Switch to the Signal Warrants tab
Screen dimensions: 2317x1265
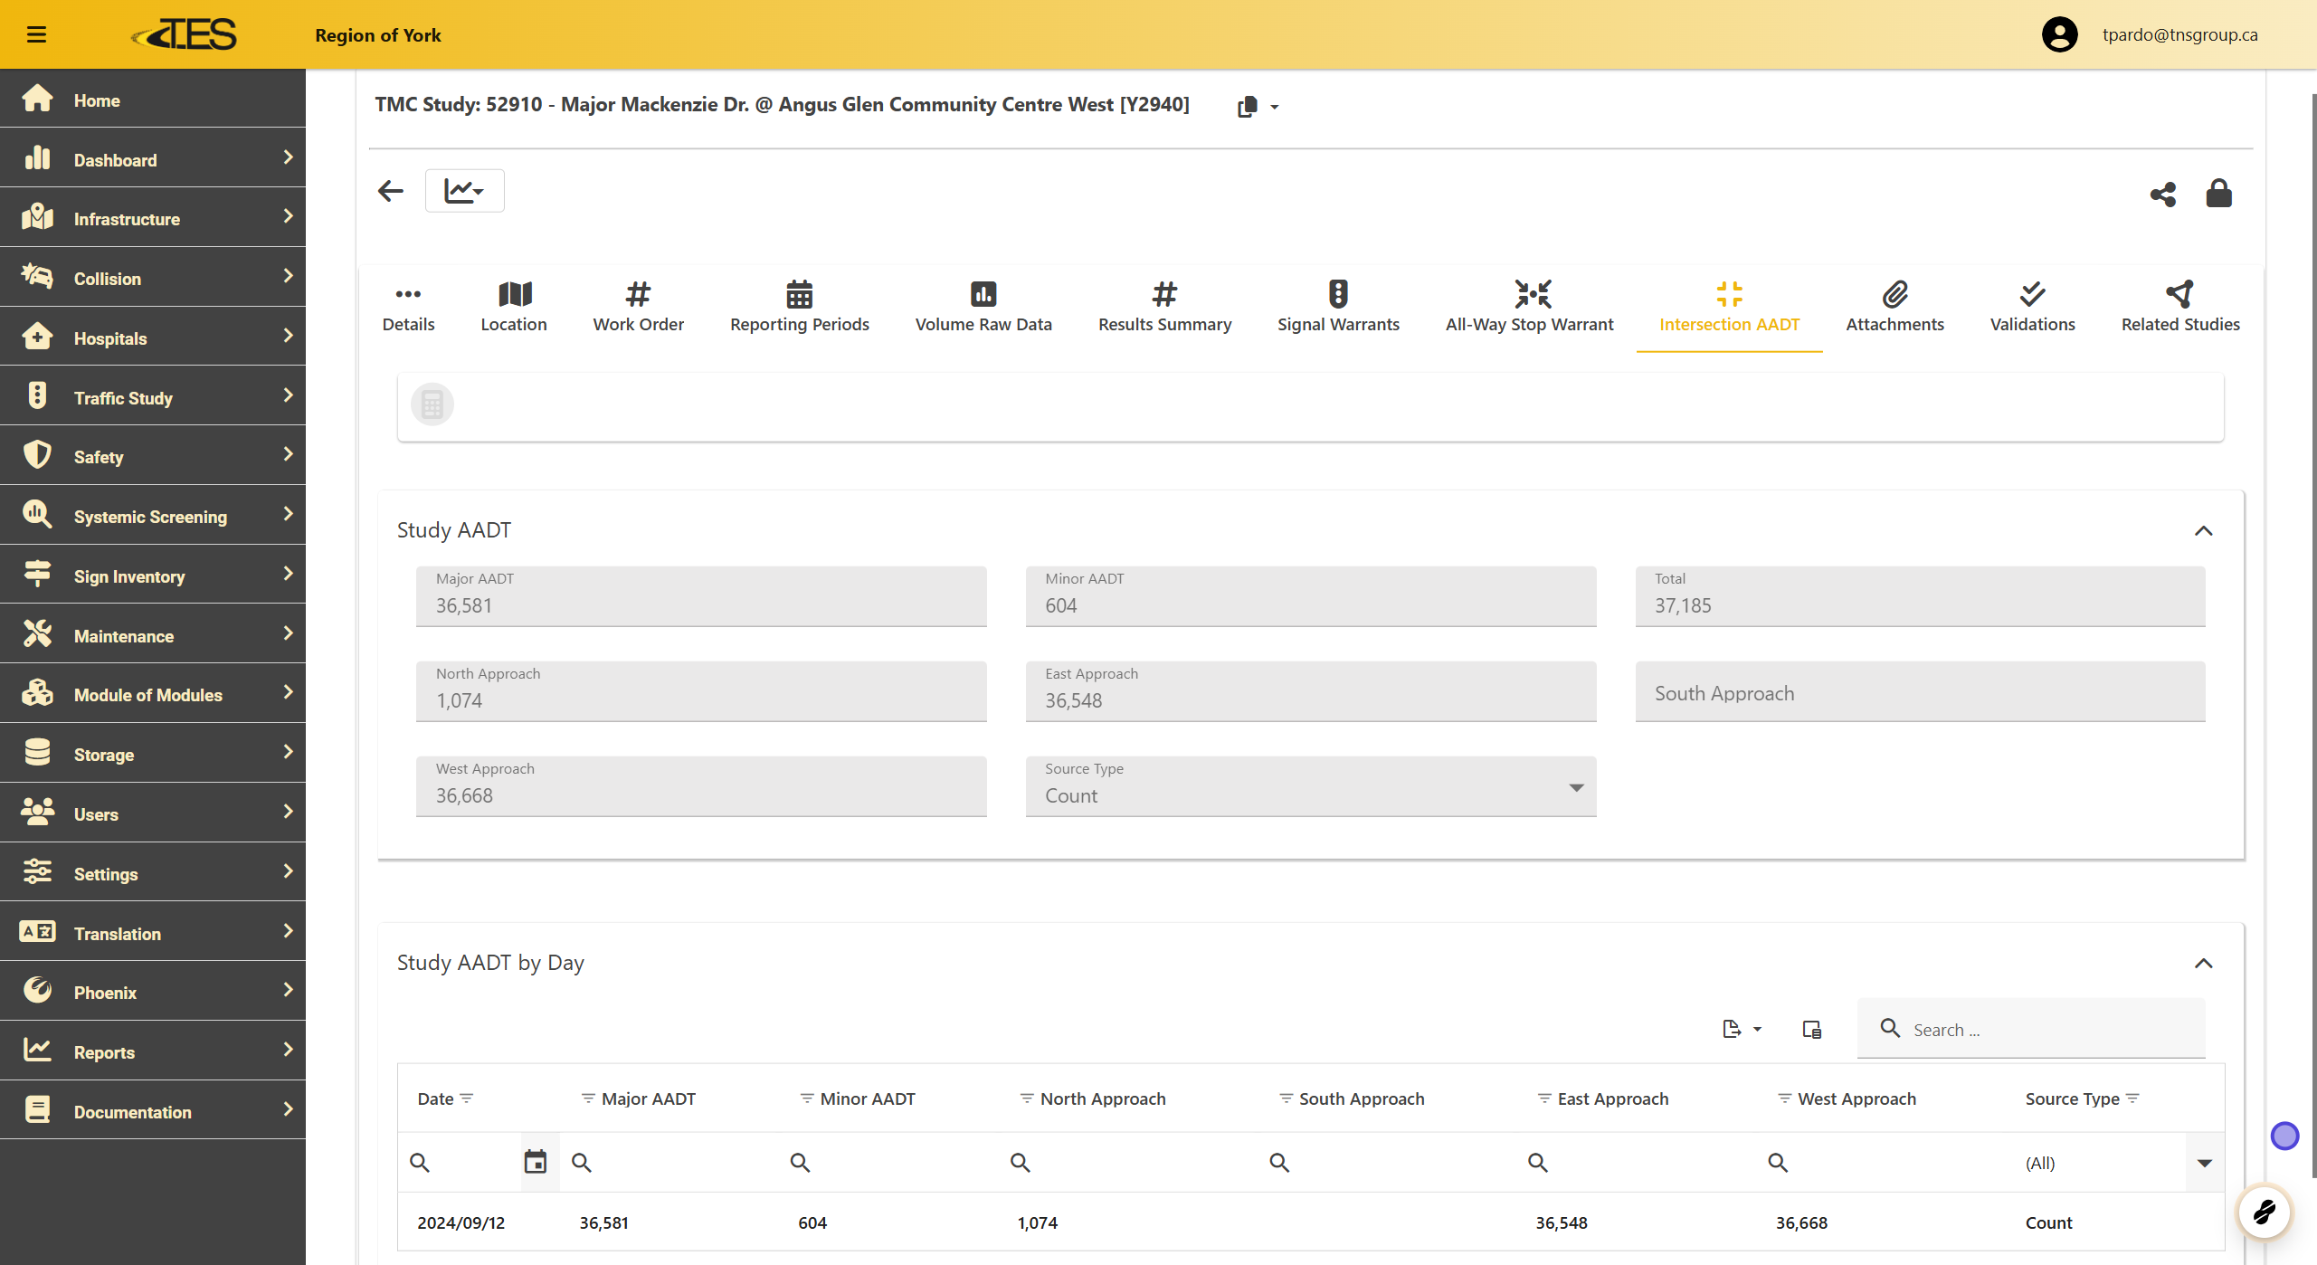pyautogui.click(x=1337, y=307)
